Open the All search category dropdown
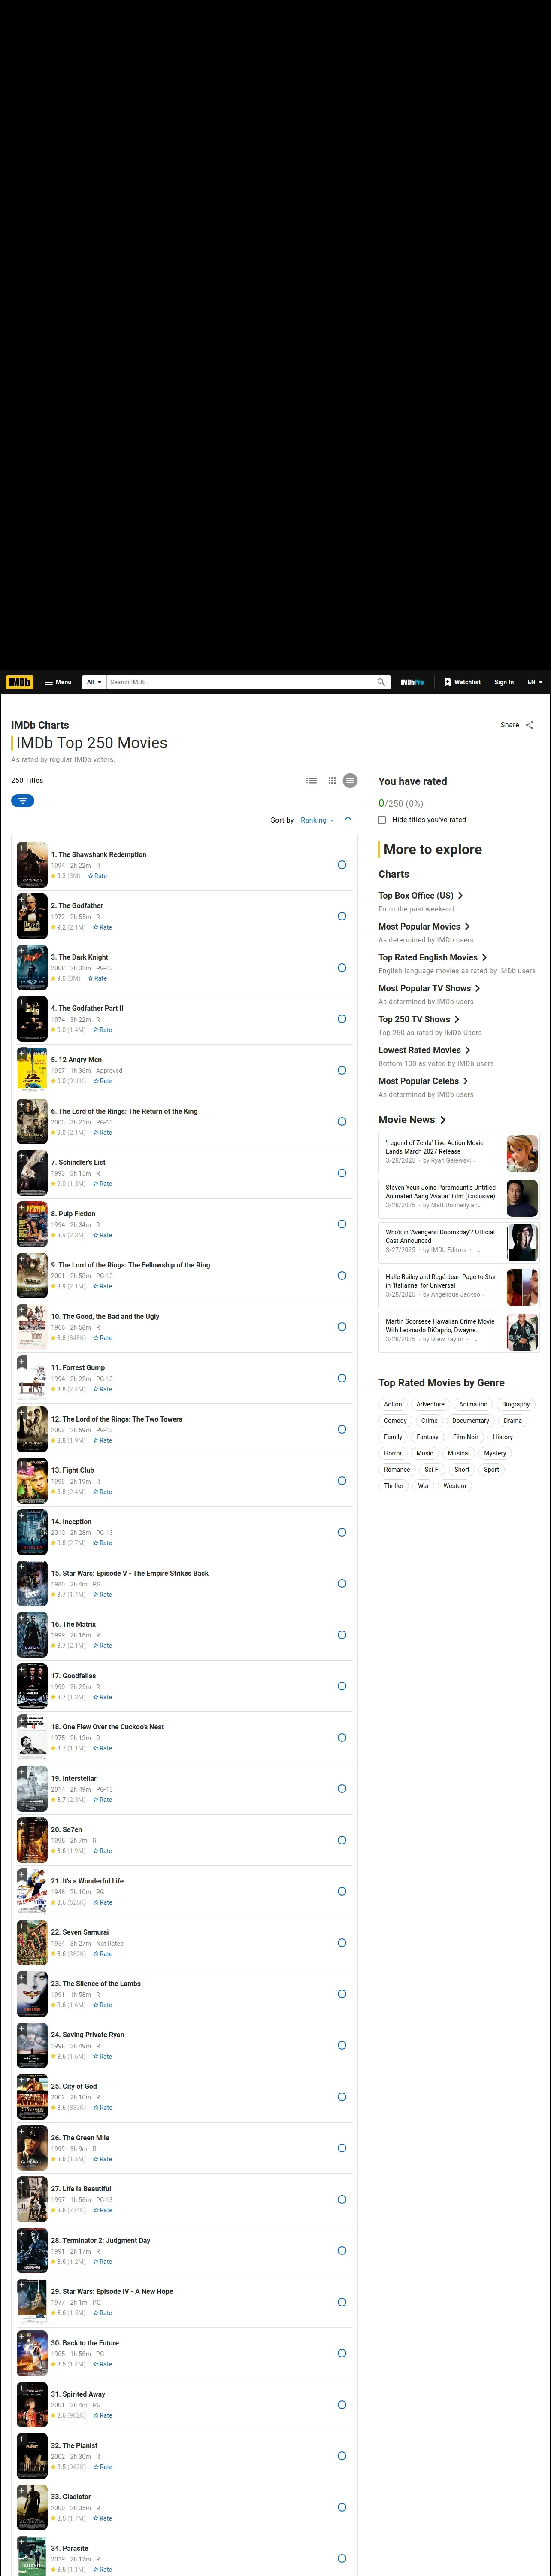This screenshot has height=2576, width=551. pyautogui.click(x=93, y=682)
